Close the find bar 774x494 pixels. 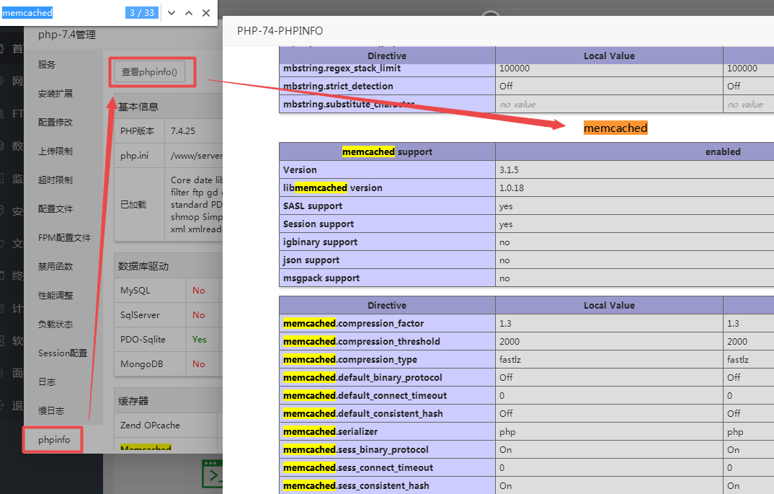(206, 13)
